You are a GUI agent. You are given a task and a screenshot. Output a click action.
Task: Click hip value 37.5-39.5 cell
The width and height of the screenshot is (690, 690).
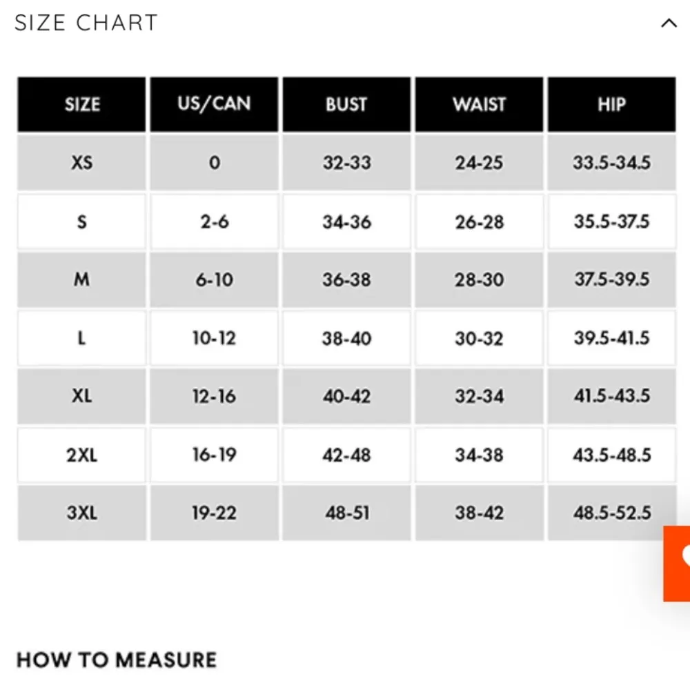611,279
